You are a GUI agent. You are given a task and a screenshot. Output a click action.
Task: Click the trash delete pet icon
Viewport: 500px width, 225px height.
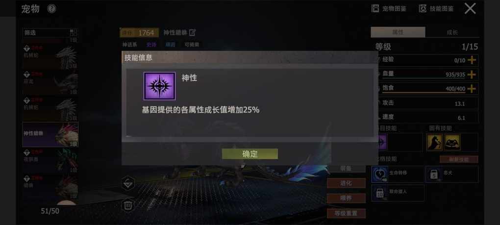click(x=128, y=205)
